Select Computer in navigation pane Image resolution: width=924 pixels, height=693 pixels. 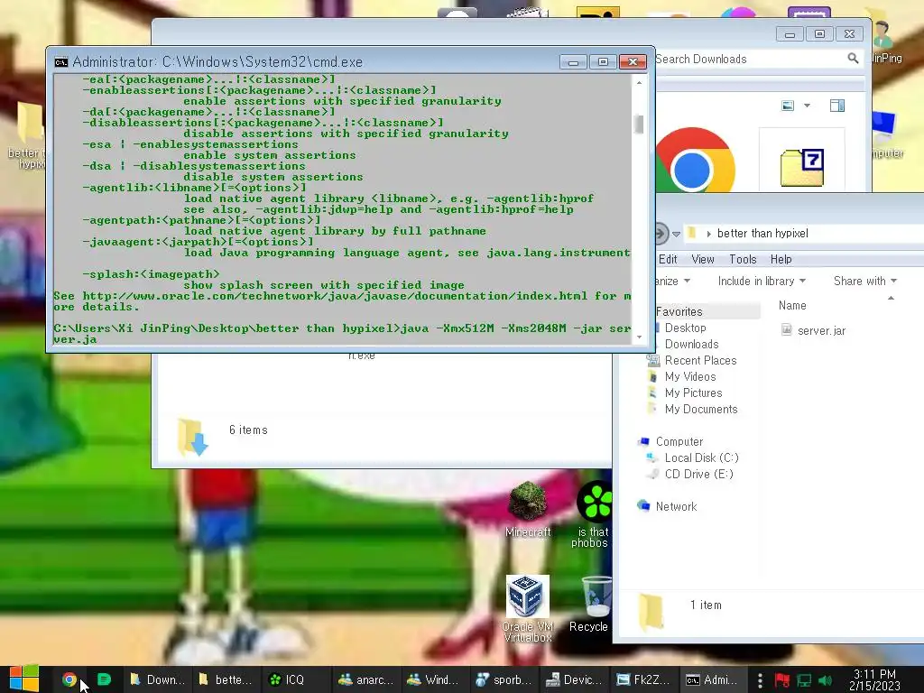(679, 441)
